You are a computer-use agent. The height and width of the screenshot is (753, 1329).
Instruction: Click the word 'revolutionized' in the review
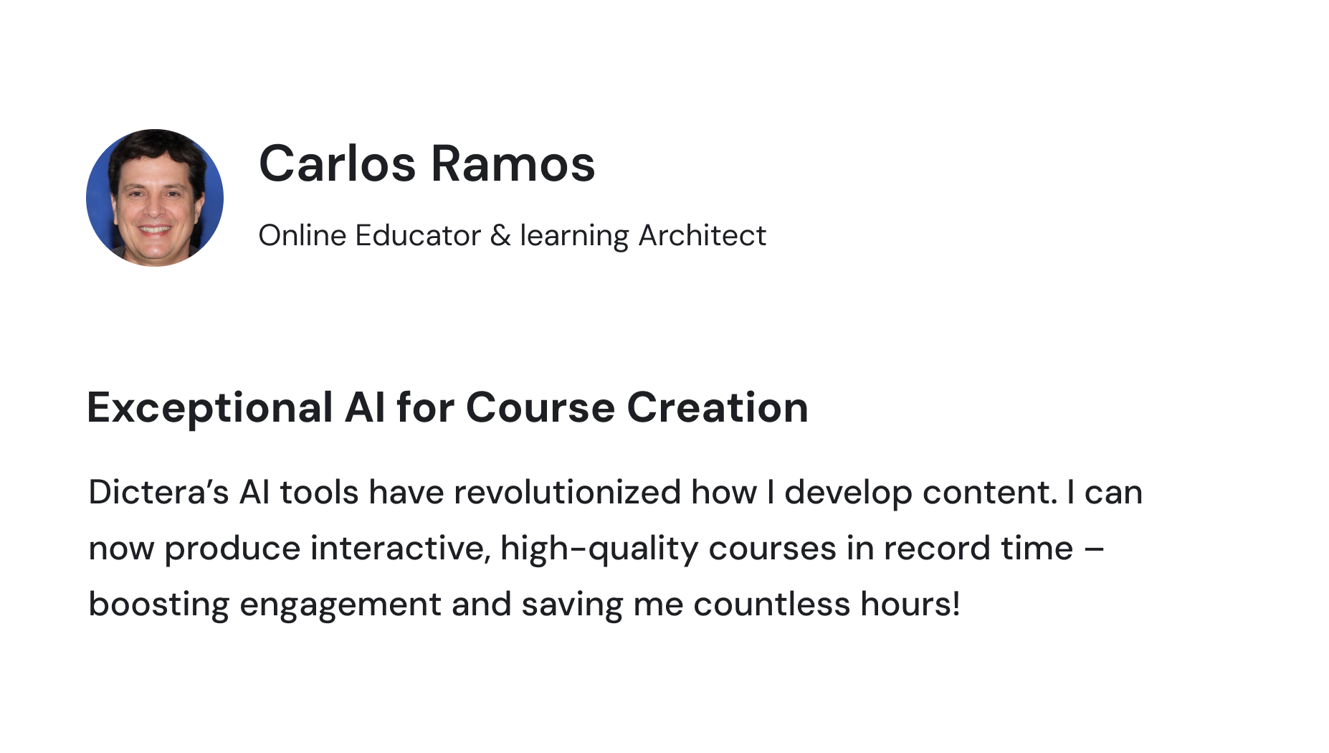point(567,493)
